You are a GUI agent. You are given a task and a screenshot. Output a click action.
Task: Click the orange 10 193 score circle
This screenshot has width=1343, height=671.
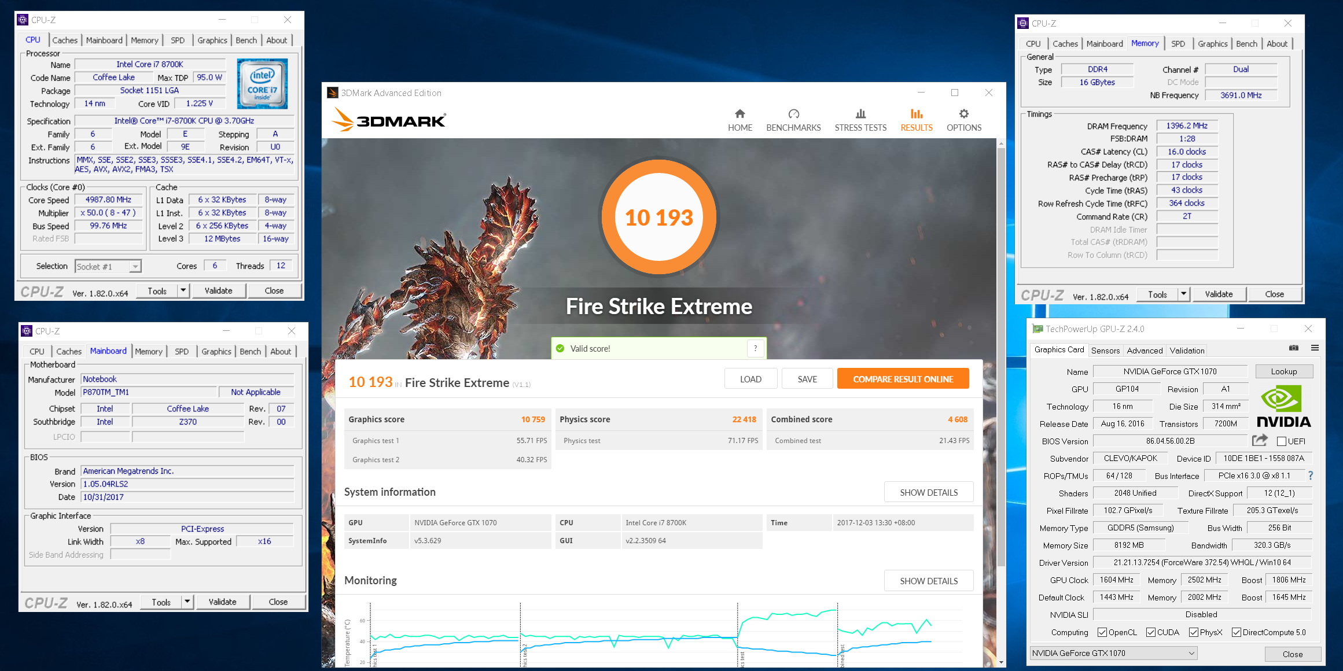point(658,217)
